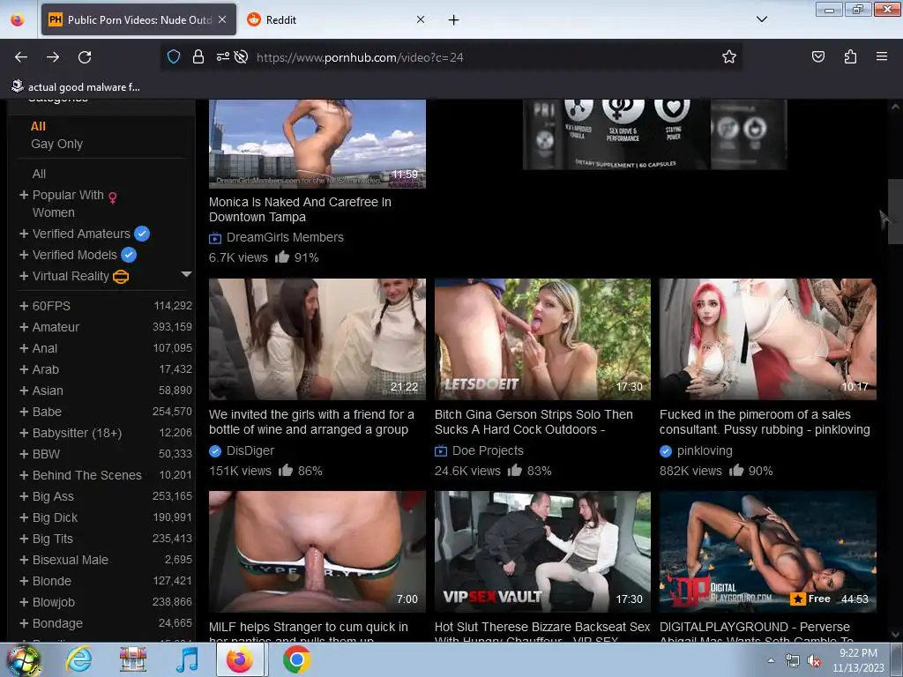Click the autoplay blocked icon in address bar
Viewport: 903px width, 677px height.
click(242, 56)
